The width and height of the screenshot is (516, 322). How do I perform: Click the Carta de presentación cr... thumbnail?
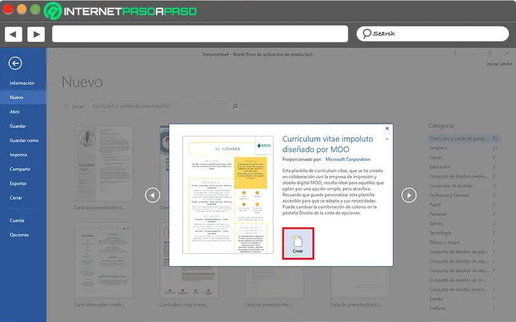click(360, 283)
